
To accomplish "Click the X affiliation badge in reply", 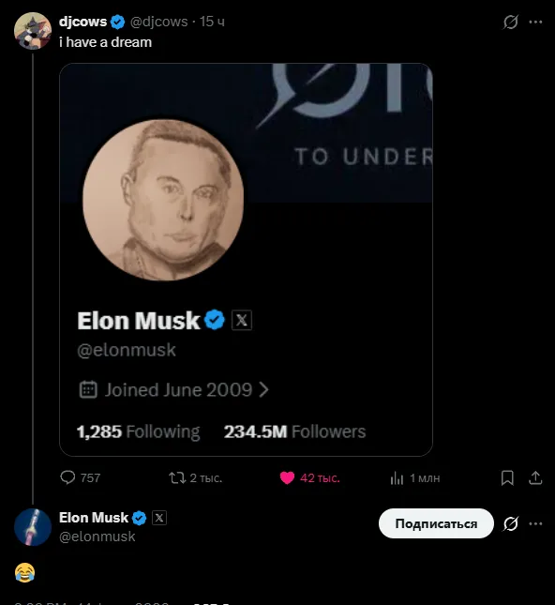I will point(159,518).
